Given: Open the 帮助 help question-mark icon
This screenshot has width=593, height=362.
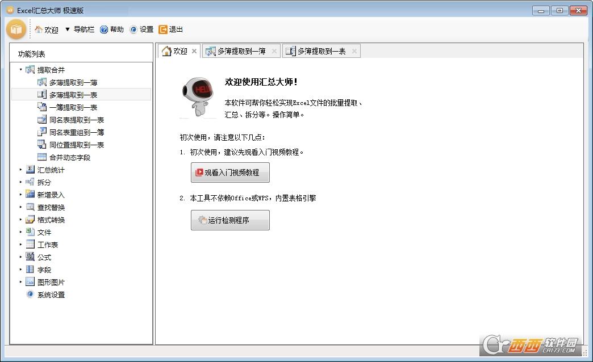Looking at the screenshot, I should 104,30.
